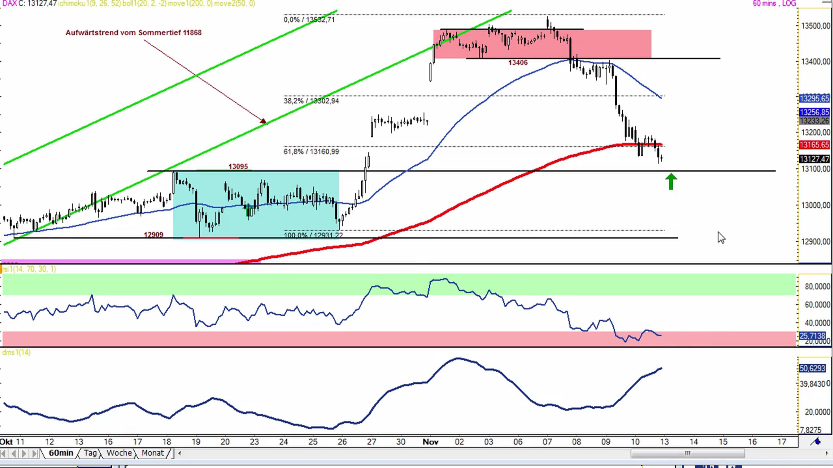
Task: Click the 'Okt' month label on date axis
Action: coord(7,442)
